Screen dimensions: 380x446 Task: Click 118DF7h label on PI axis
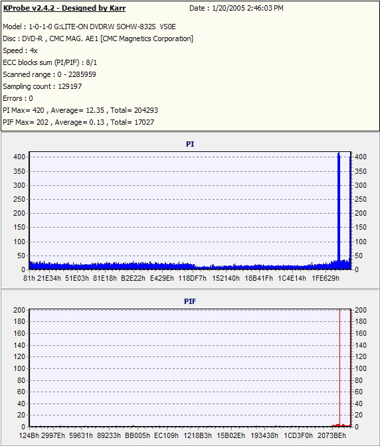click(193, 278)
